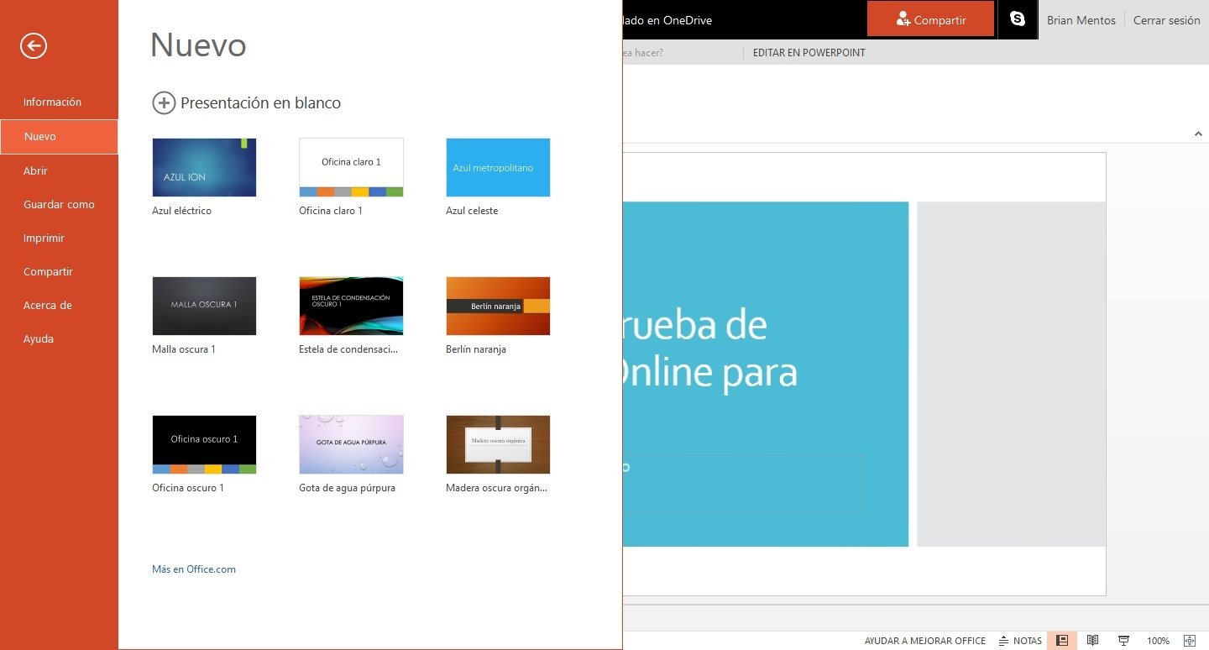Pick the Azul eléctrico template thumbnail
The width and height of the screenshot is (1209, 650).
tap(204, 167)
